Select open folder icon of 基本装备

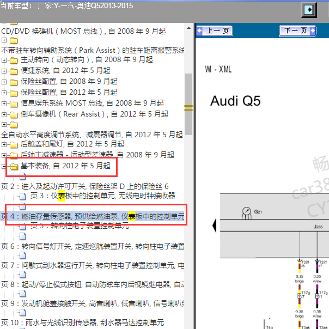coord(14,167)
